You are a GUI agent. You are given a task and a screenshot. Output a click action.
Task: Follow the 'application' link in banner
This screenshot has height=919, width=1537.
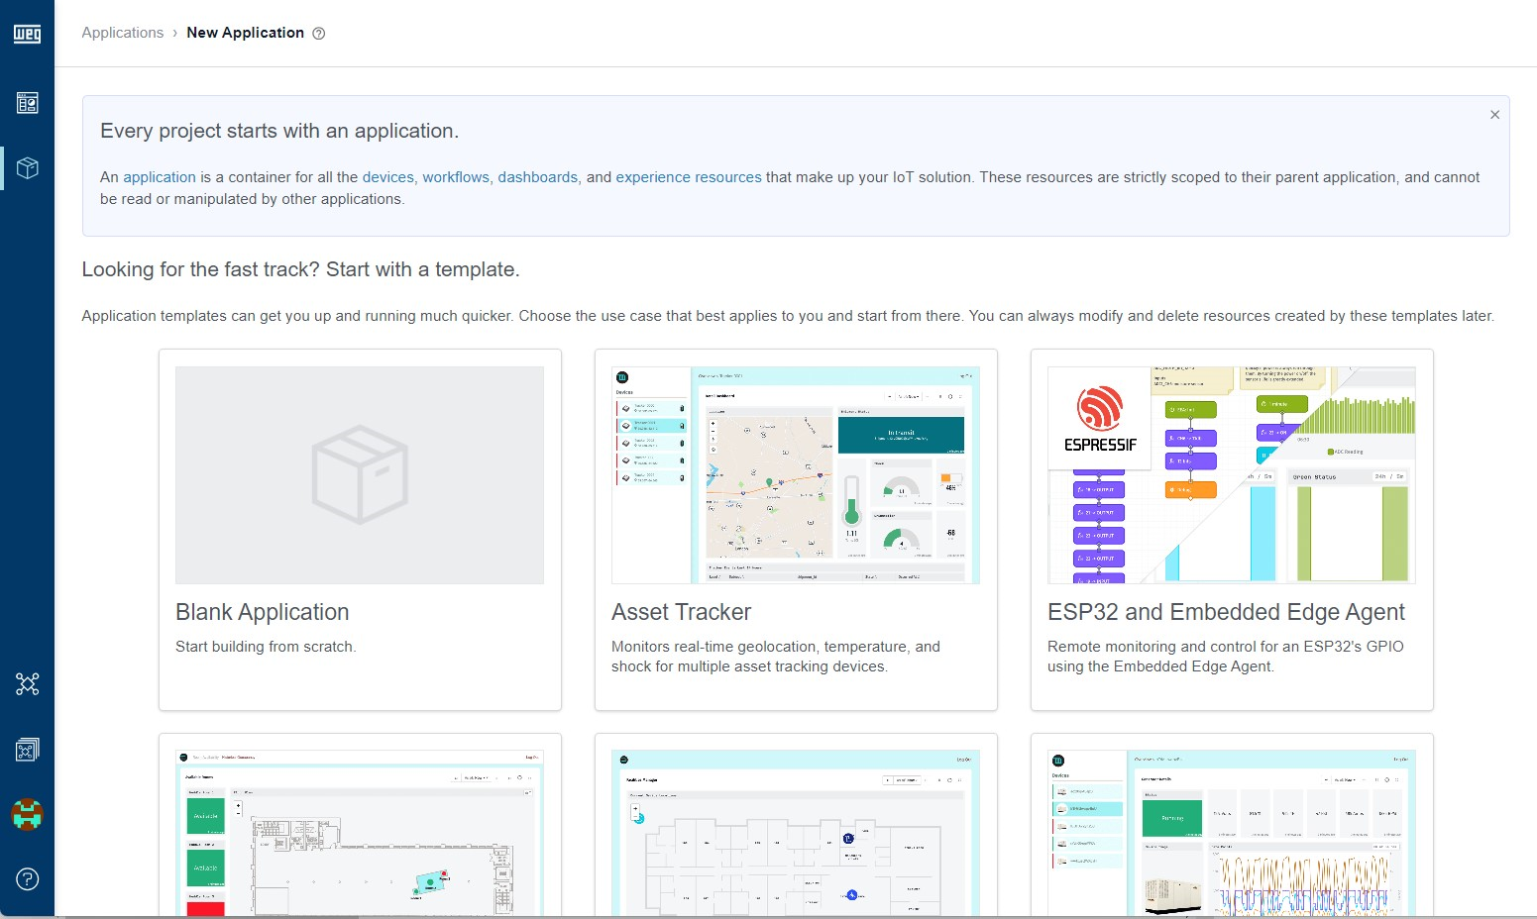click(x=160, y=177)
